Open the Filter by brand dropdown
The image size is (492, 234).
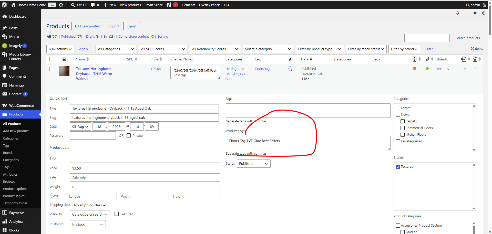[404, 49]
